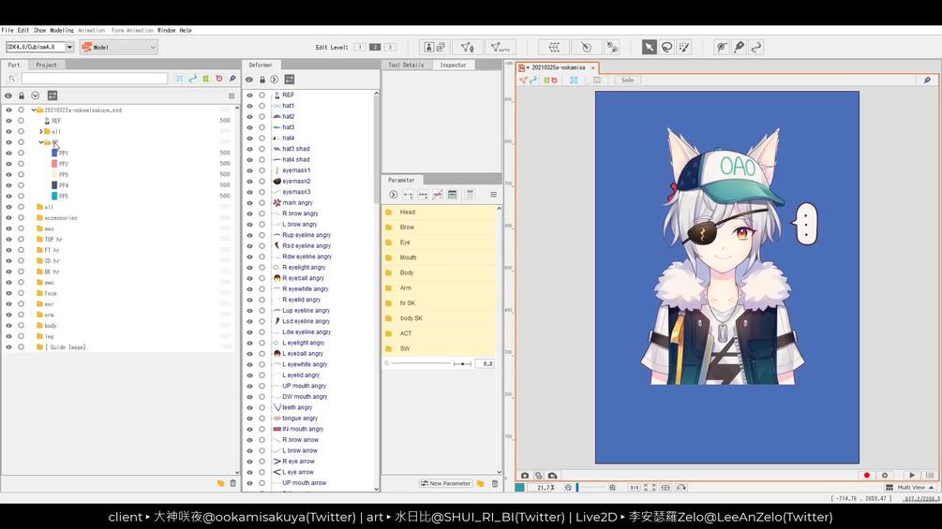The width and height of the screenshot is (942, 529).
Task: Hide the accessories folder in Part panel
Action: pyautogui.click(x=8, y=218)
